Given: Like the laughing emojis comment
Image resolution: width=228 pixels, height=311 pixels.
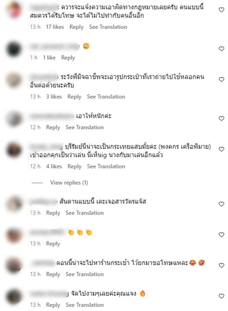Looking at the screenshot, I should tap(221, 265).
